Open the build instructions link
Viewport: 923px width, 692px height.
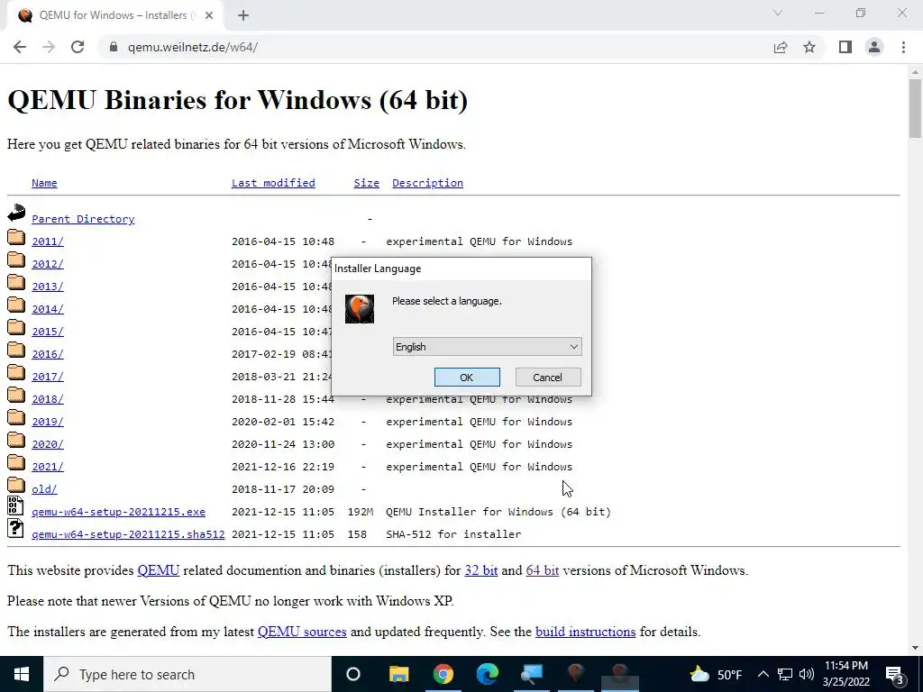coord(585,632)
